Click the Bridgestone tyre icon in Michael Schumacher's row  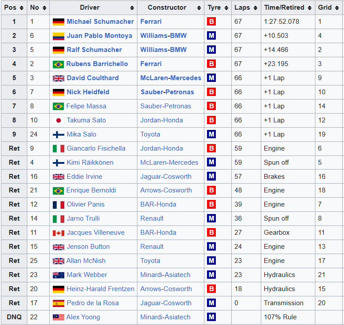coord(211,22)
